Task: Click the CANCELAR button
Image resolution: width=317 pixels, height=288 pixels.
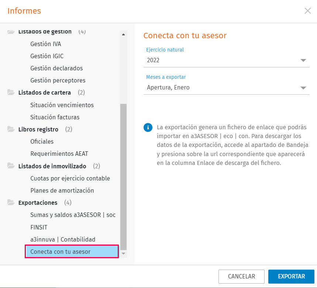Action: coord(241,276)
